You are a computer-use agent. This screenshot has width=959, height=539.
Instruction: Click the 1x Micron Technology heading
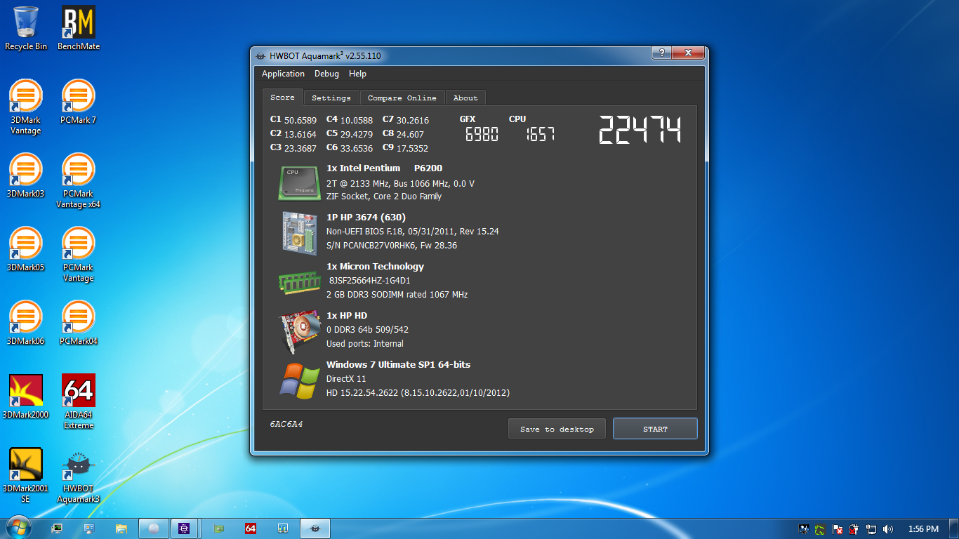(375, 267)
